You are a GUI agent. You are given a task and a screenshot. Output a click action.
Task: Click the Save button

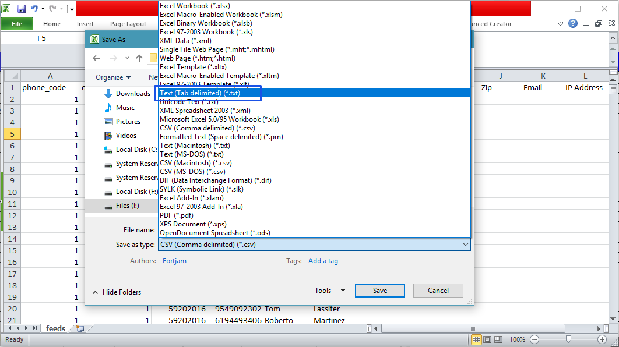click(x=379, y=290)
